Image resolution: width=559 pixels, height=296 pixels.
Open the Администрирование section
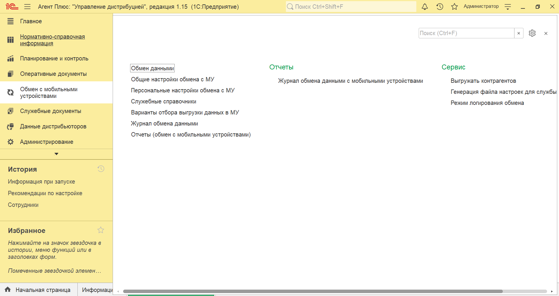[47, 142]
